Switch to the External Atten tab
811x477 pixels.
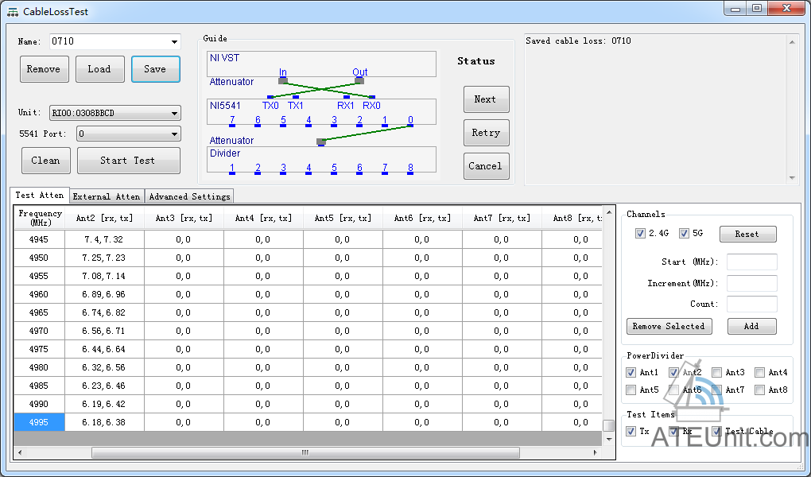click(107, 196)
